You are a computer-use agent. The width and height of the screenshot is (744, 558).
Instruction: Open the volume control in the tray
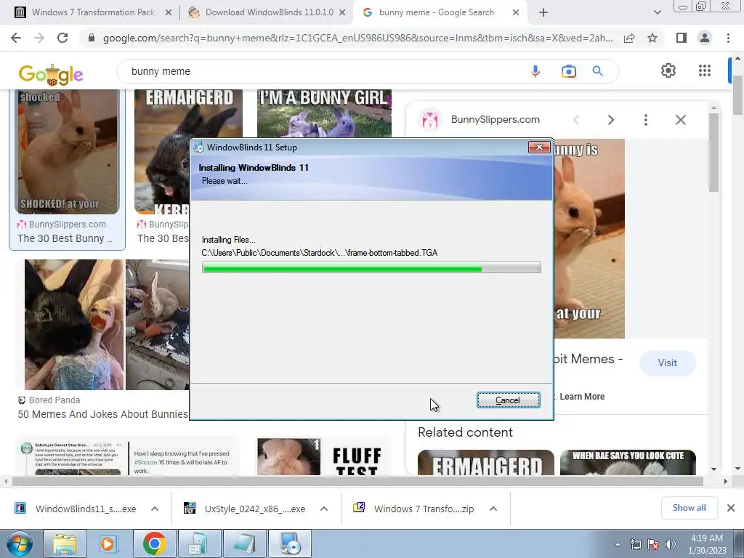[670, 544]
